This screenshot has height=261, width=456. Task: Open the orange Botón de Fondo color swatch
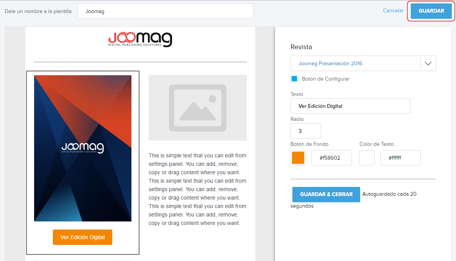(298, 158)
